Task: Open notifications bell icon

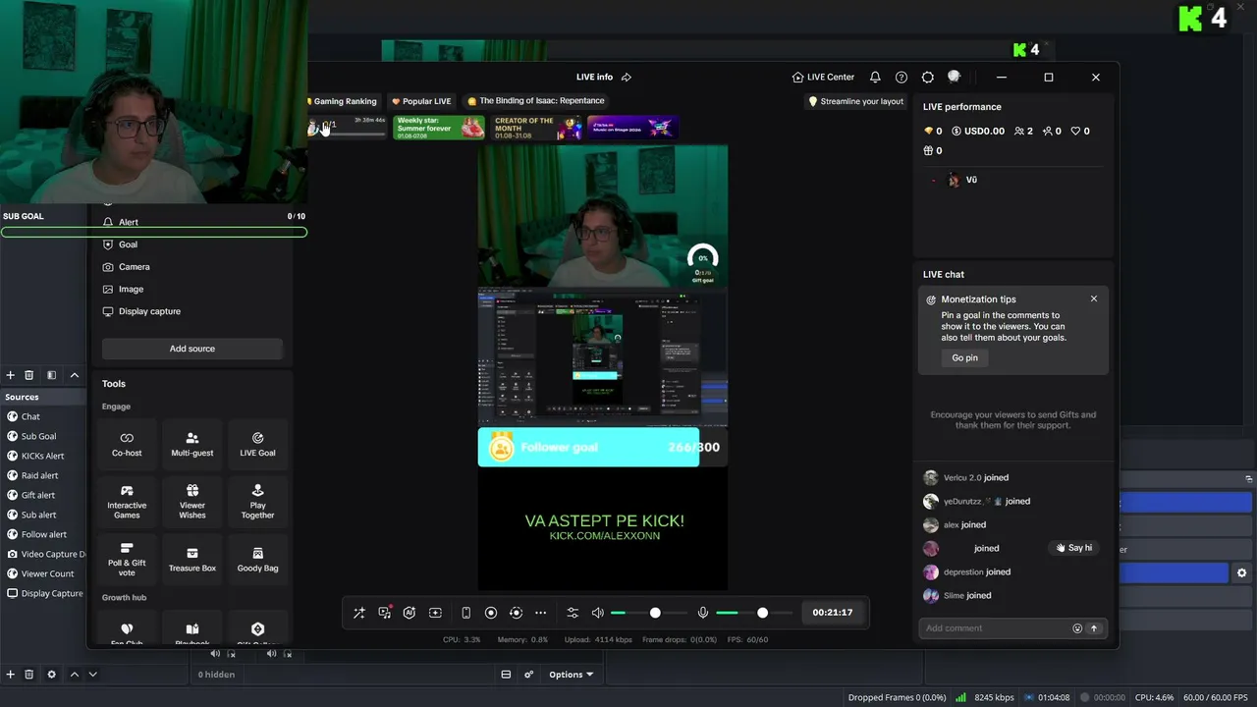Action: click(875, 77)
